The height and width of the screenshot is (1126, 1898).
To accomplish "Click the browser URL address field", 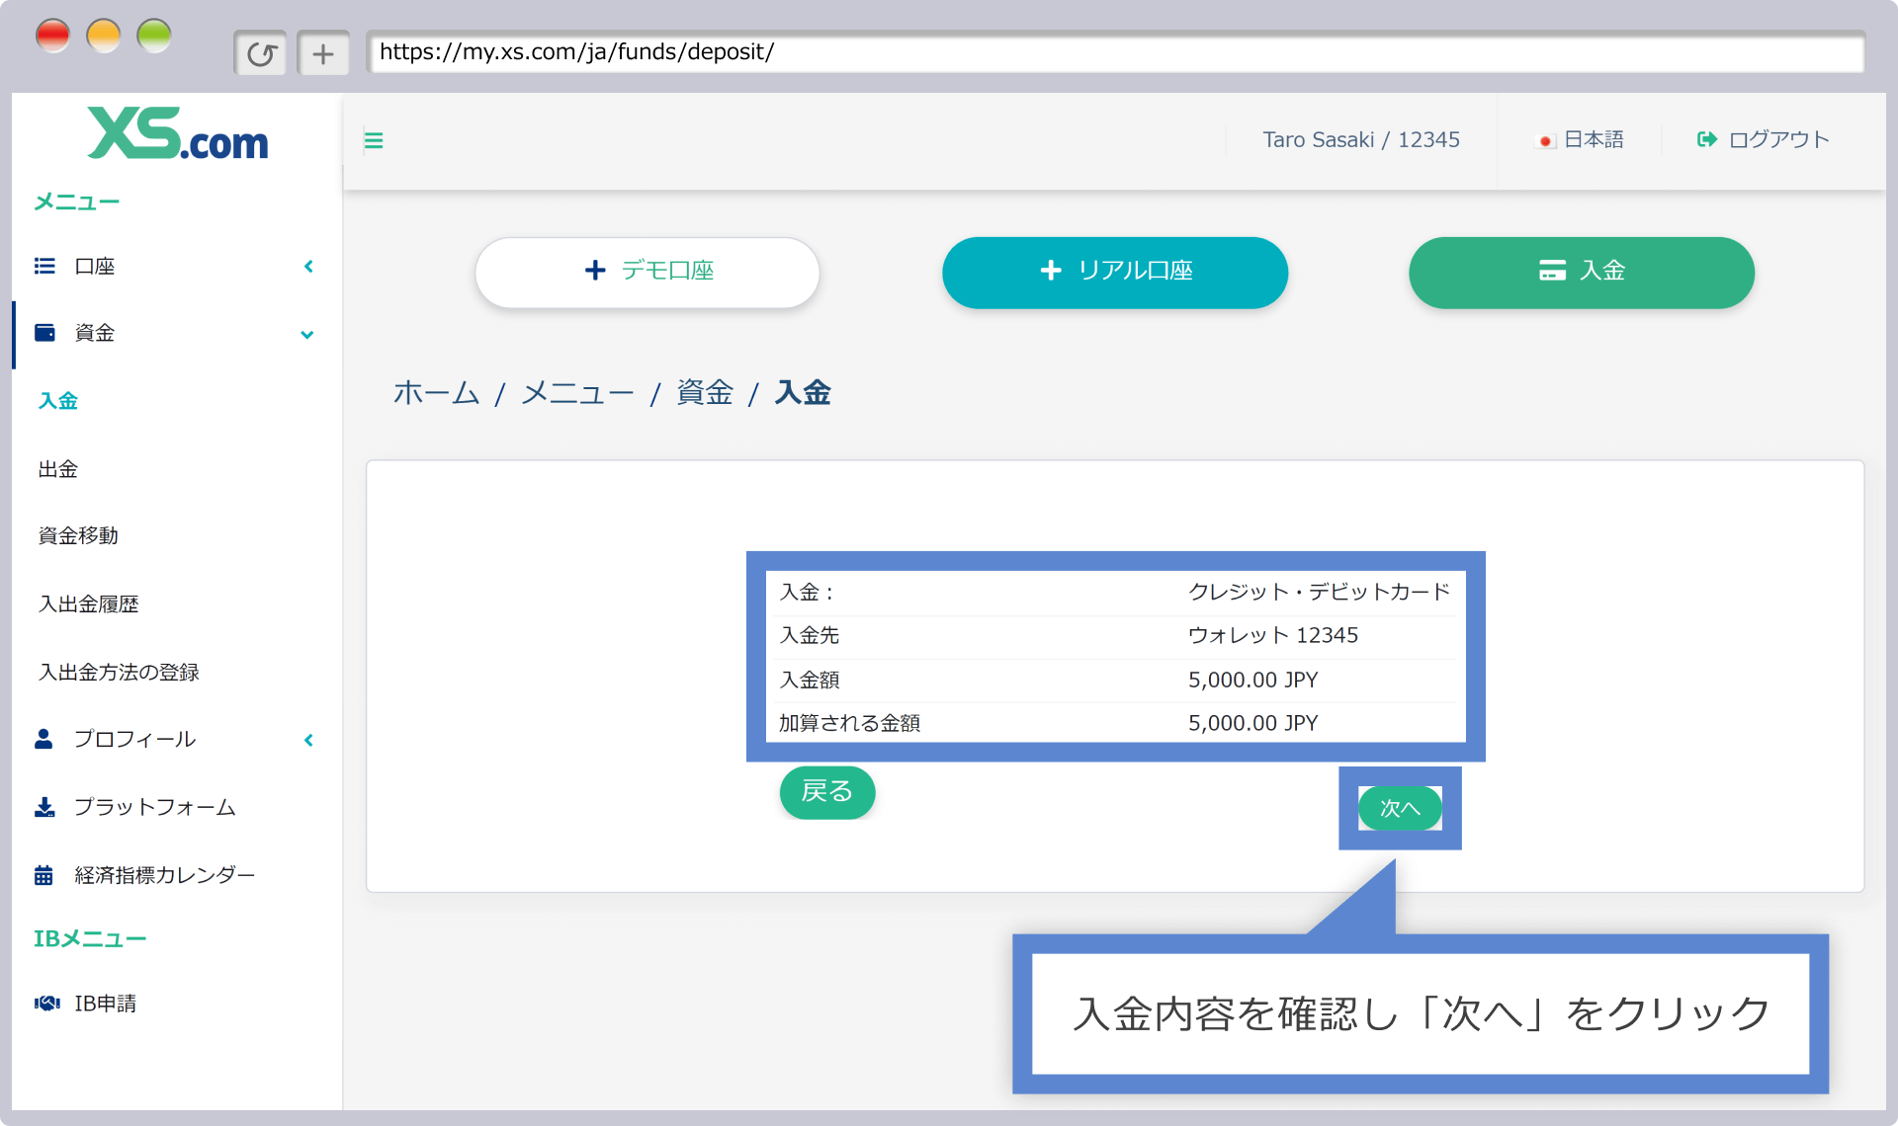I will [1116, 52].
